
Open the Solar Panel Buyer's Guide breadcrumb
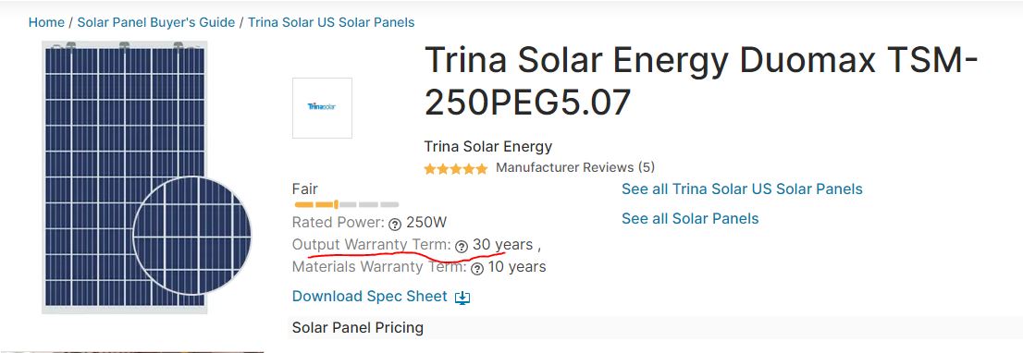[x=156, y=22]
